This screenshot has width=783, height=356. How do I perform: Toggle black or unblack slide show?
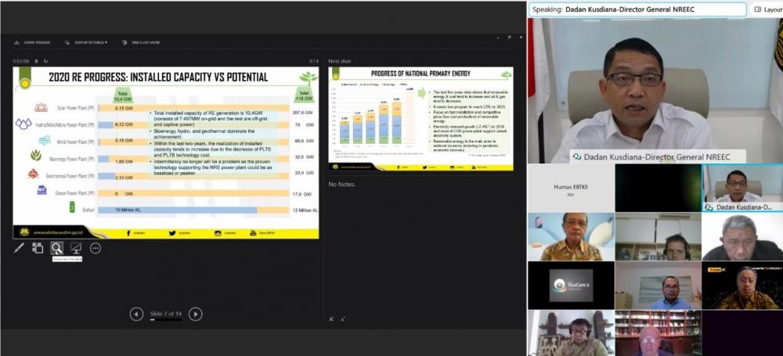click(x=76, y=248)
